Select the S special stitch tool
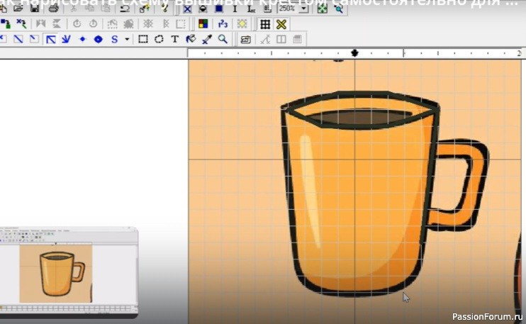The width and height of the screenshot is (526, 324). 115,39
